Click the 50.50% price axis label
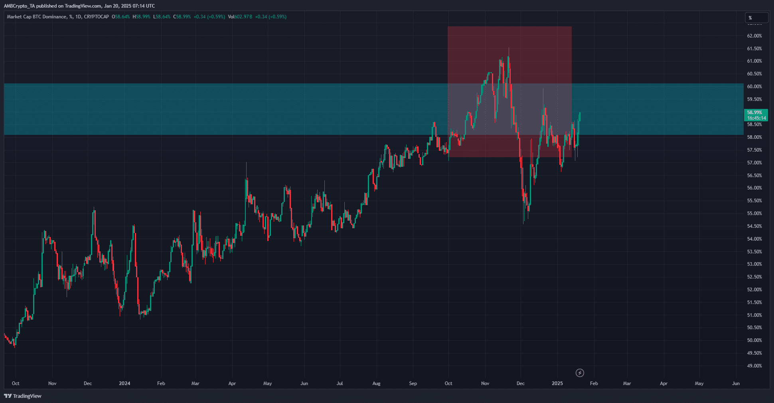Screen dimensions: 774x403 pyautogui.click(x=754, y=328)
